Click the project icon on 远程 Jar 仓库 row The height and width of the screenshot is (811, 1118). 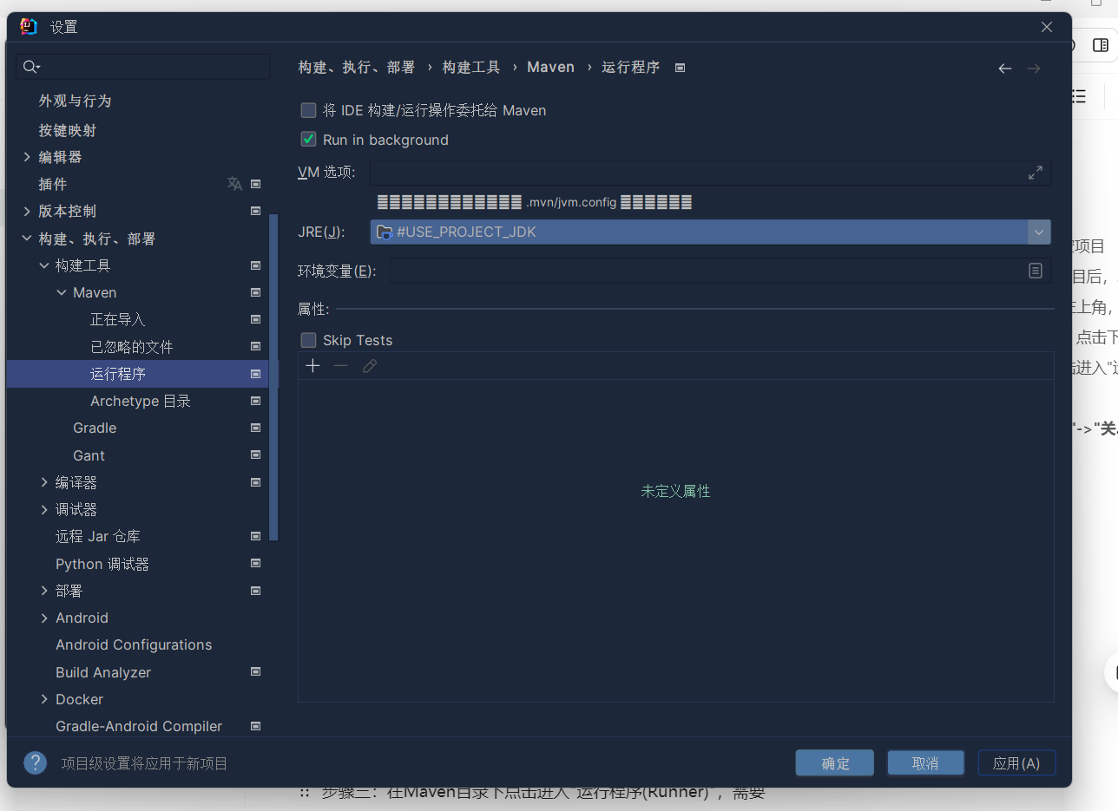256,536
